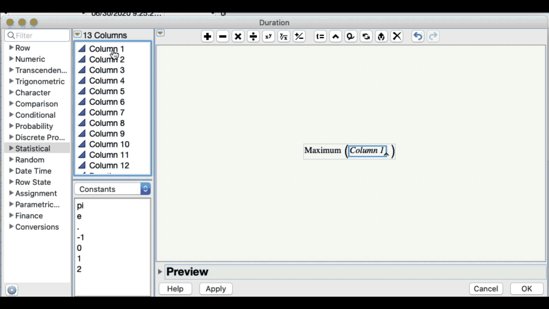Open the formula editor red triangle menu
This screenshot has width=549, height=309.
[x=160, y=33]
